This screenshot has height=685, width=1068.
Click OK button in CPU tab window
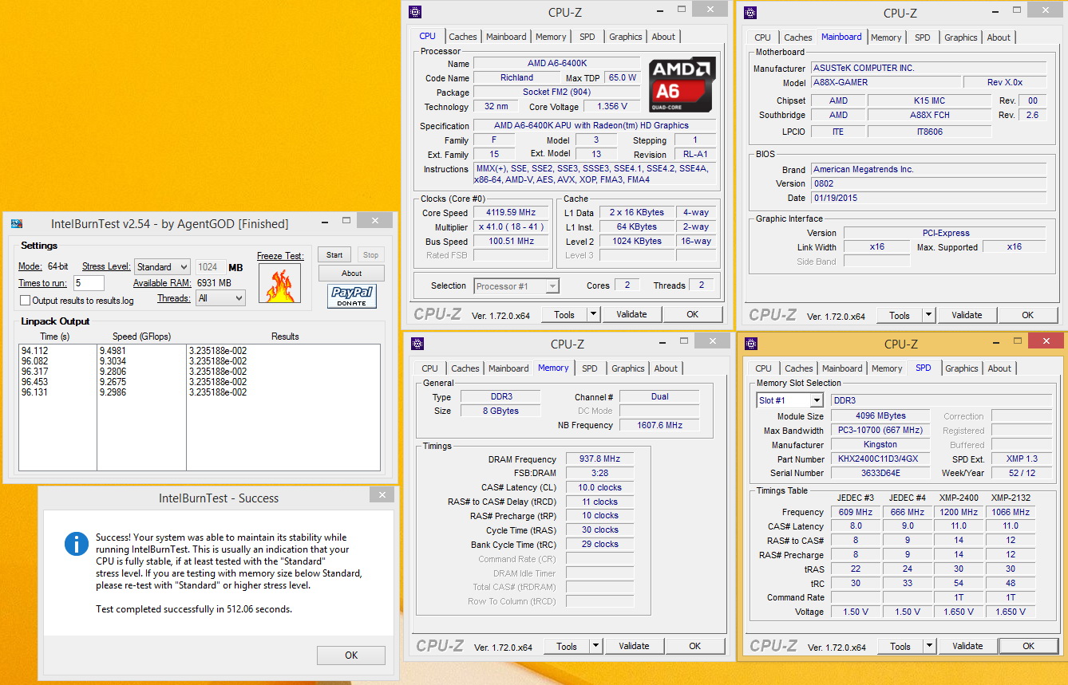(x=693, y=314)
